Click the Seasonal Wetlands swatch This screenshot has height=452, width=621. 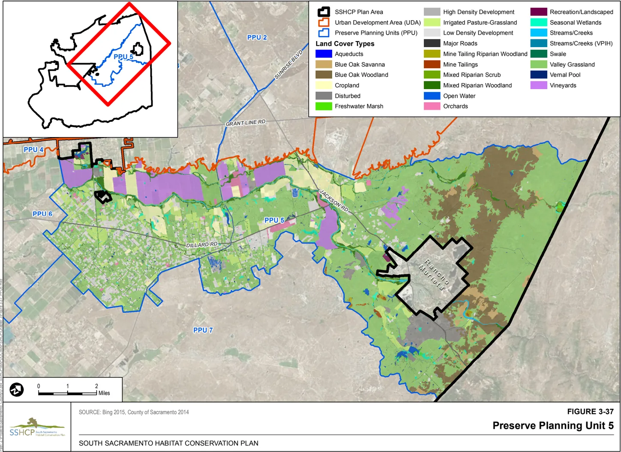539,22
